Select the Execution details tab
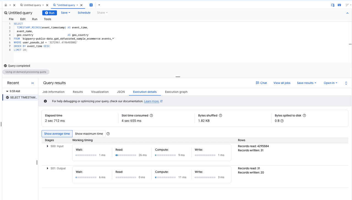Screen dimensions: 352x200 point(145,92)
